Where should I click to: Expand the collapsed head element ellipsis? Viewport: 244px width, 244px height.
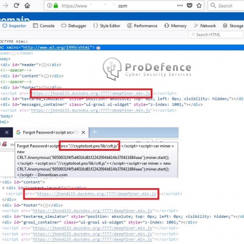(14, 53)
